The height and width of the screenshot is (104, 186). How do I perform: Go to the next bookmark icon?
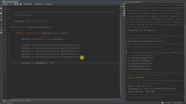coord(38,4)
